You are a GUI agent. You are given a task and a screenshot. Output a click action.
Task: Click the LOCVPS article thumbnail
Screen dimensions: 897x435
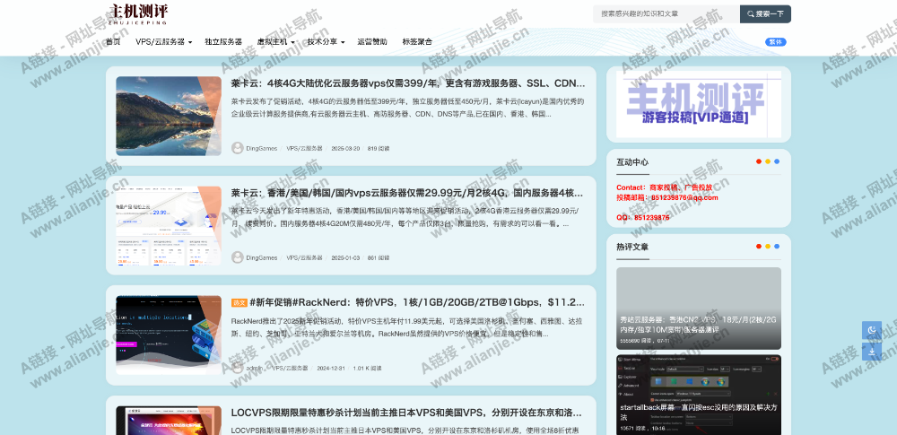[x=169, y=421]
